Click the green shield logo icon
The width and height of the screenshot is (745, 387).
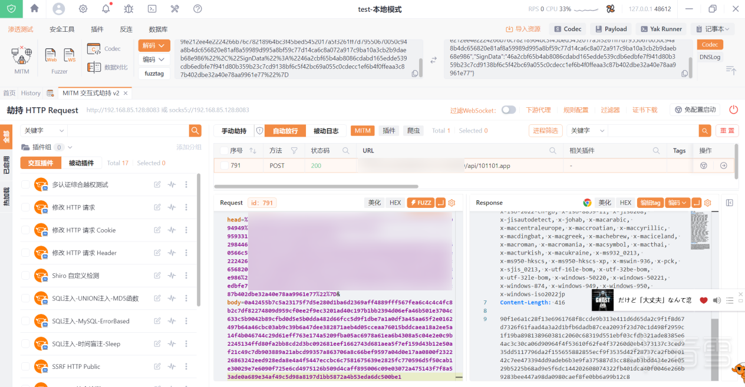pos(12,9)
